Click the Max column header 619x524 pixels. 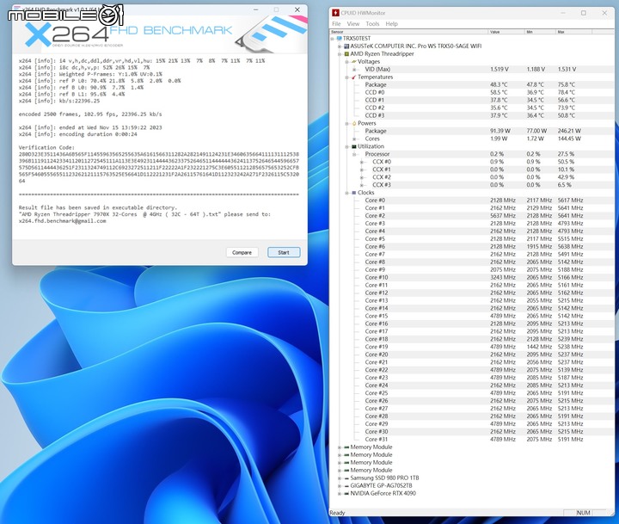[x=573, y=32]
